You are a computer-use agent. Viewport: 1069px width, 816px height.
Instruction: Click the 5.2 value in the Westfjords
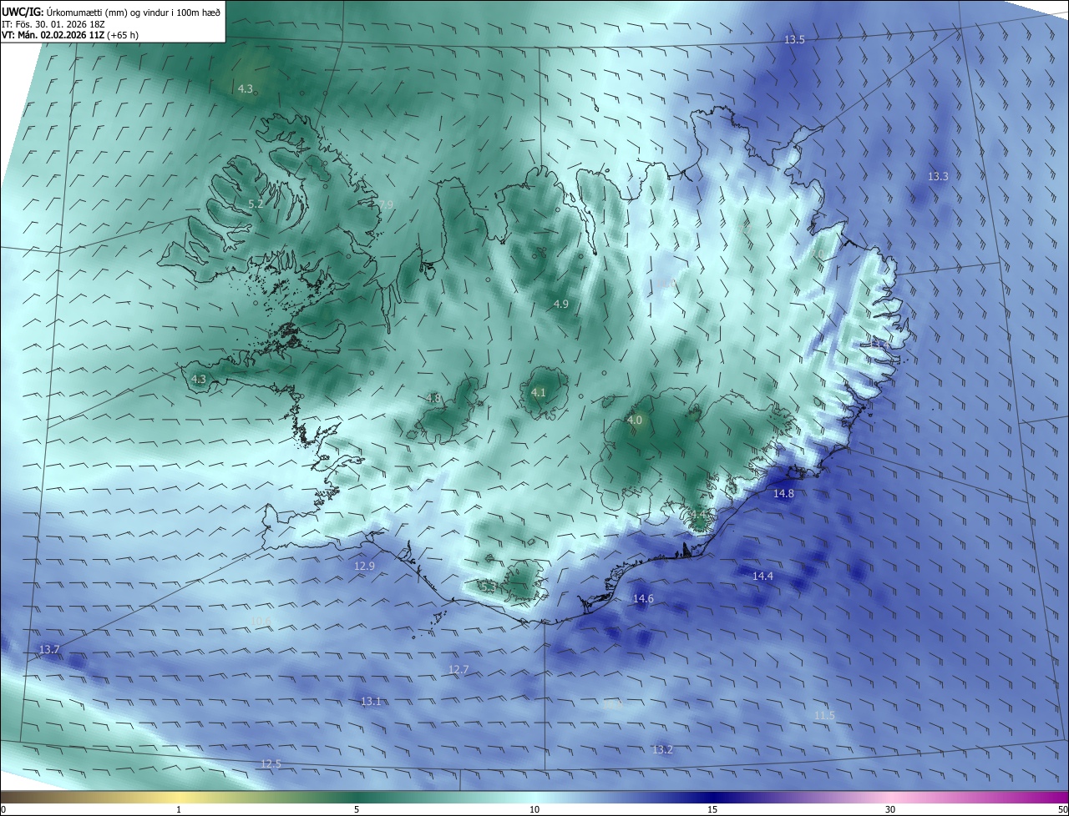coord(256,204)
